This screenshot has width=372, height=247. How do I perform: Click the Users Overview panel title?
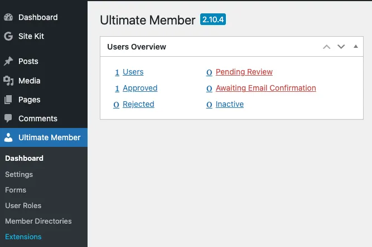tap(137, 47)
